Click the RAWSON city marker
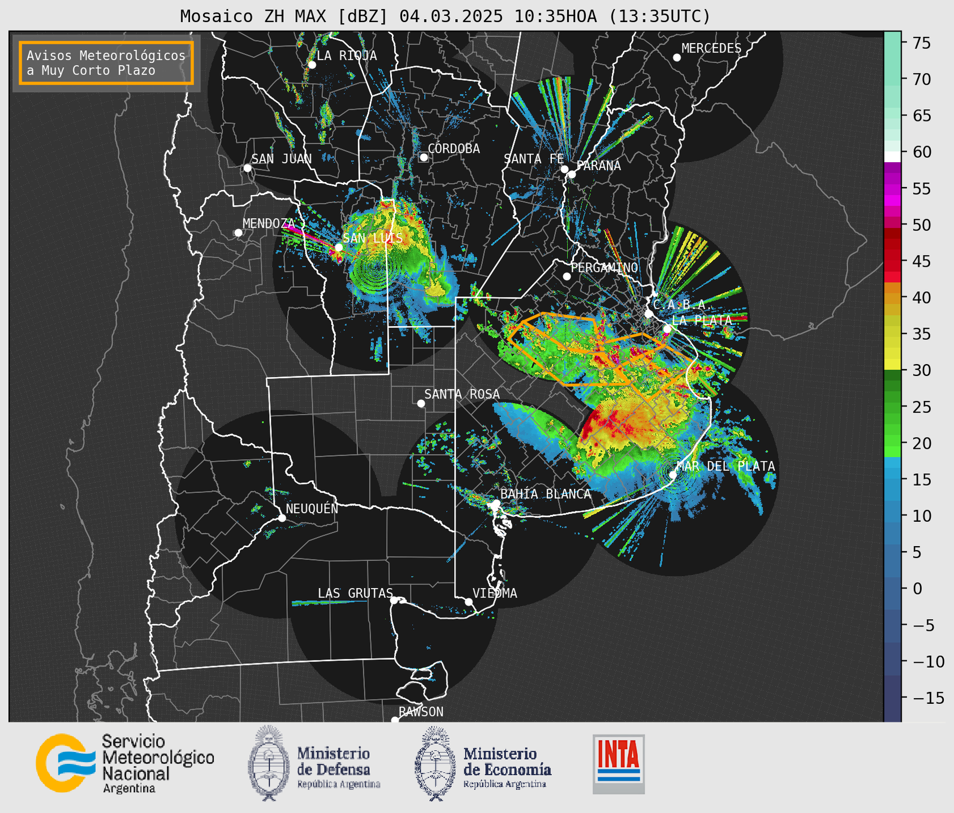This screenshot has height=813, width=954. 395,720
